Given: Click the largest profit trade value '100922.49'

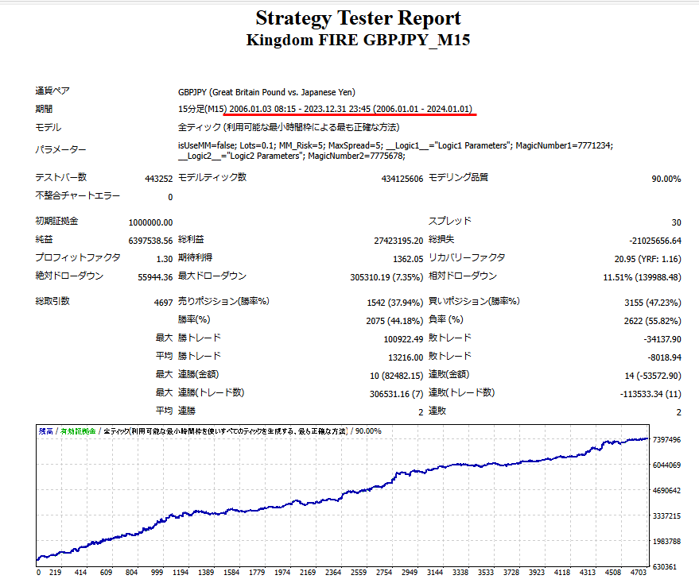Looking at the screenshot, I should pos(403,339).
